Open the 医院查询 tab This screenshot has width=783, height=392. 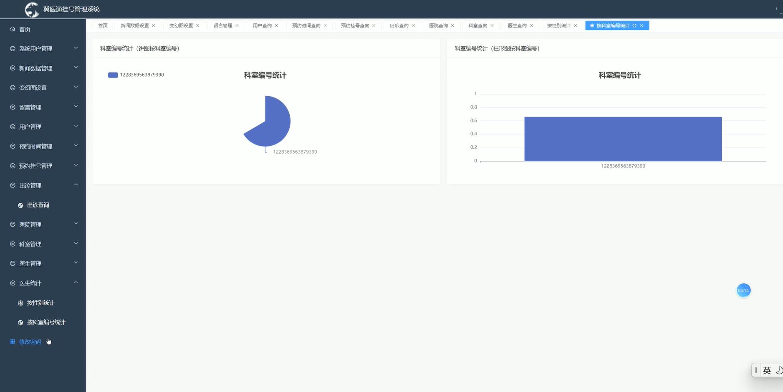coord(438,25)
